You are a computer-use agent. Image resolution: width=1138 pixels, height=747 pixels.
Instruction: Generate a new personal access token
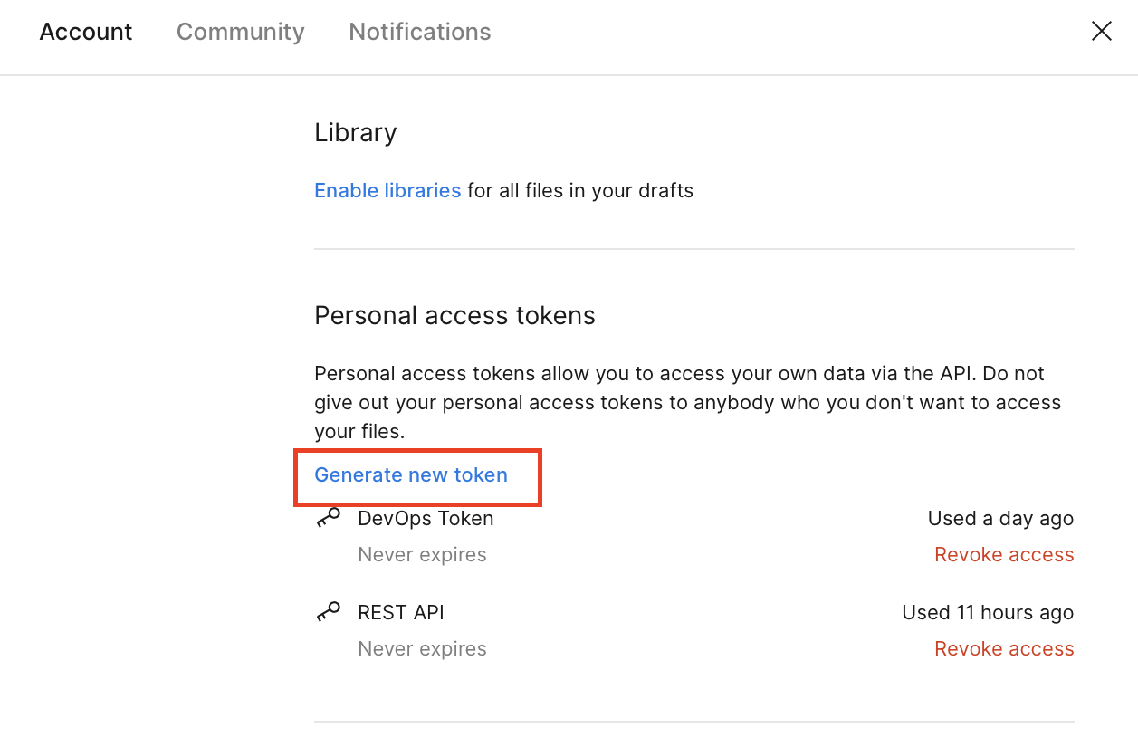tap(411, 474)
